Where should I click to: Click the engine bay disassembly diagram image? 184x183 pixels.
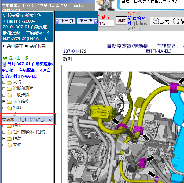126,127
